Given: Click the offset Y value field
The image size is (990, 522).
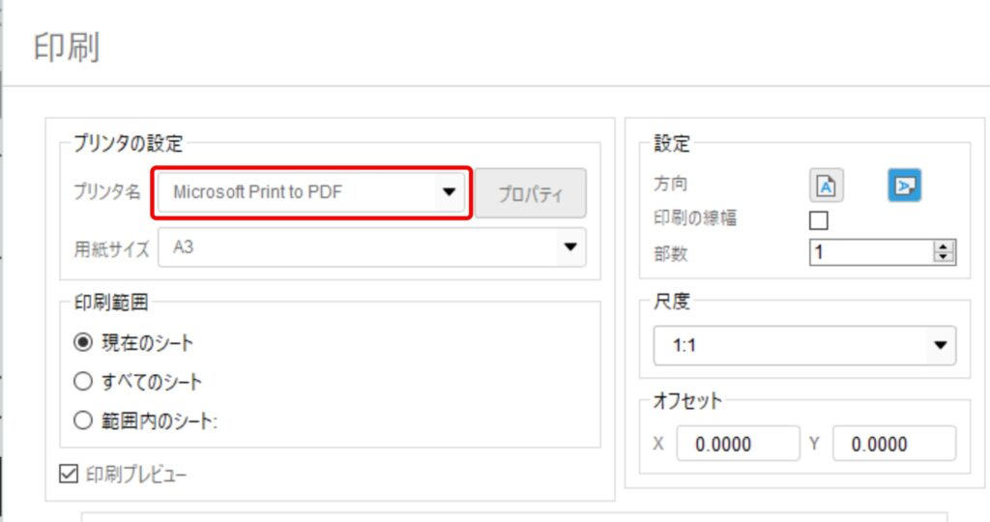Looking at the screenshot, I should click(x=894, y=444).
